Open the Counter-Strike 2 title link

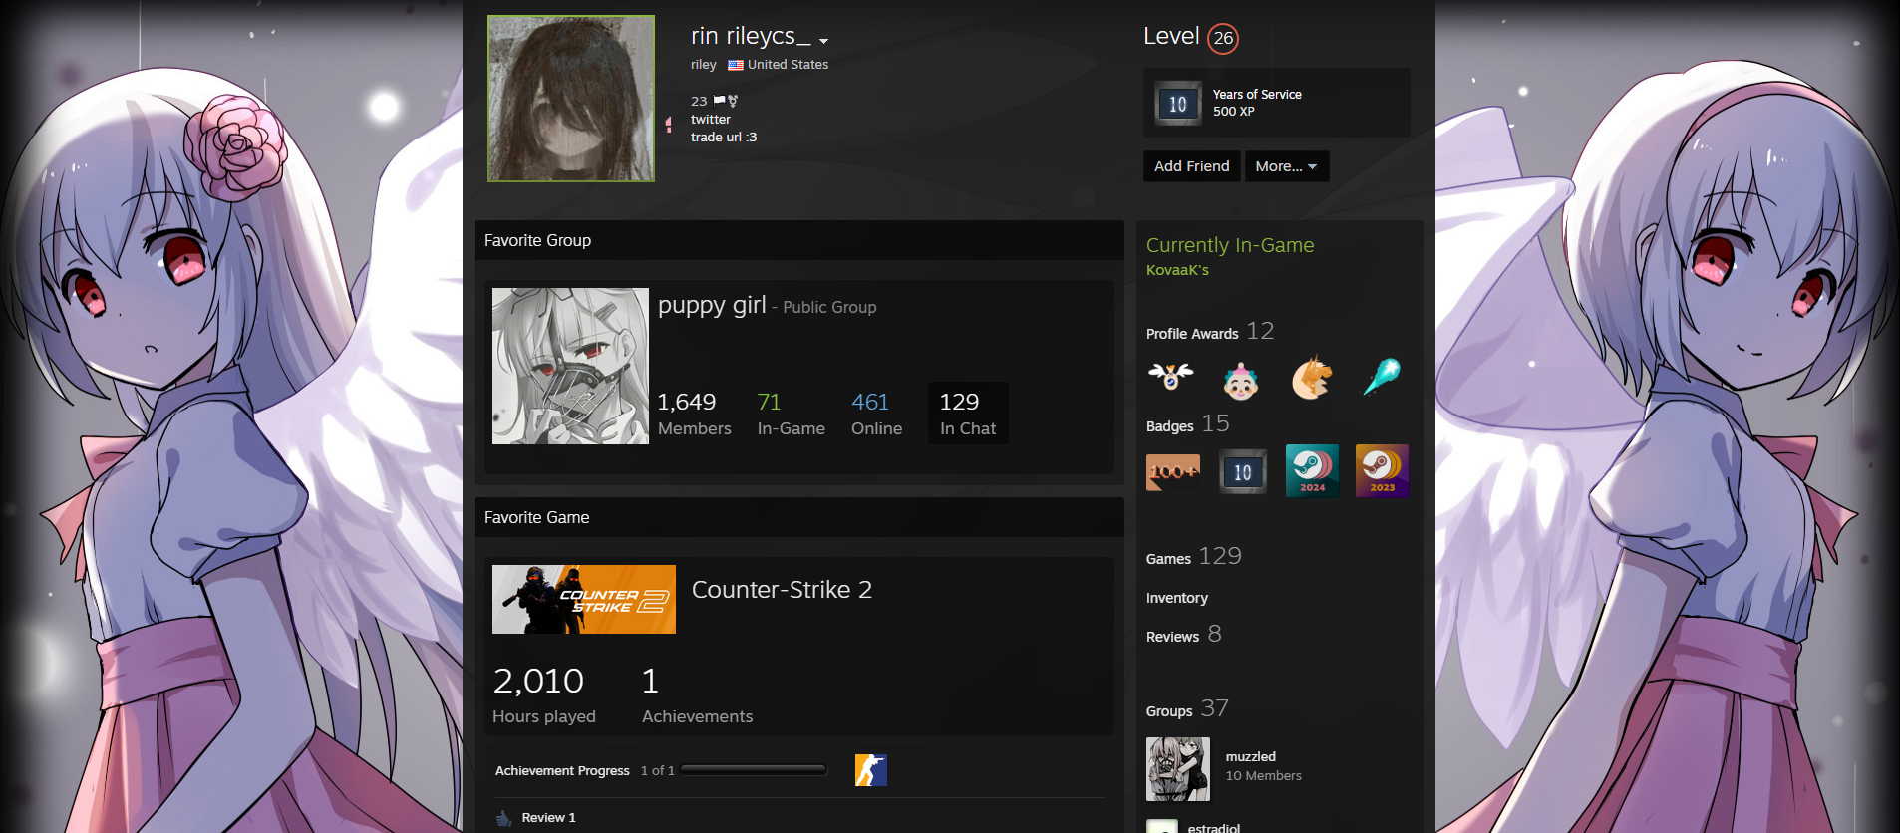(782, 590)
